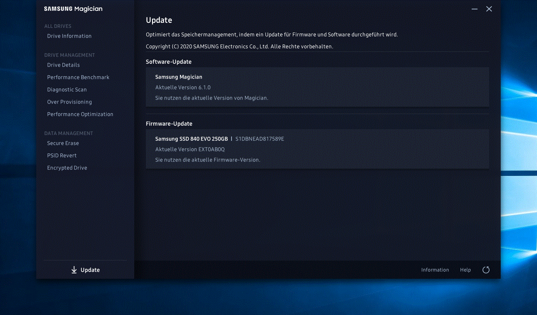
Task: Open Drive Information page
Action: click(69, 36)
